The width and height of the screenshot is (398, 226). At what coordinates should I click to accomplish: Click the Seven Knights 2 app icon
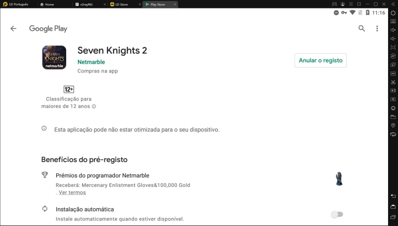click(54, 57)
